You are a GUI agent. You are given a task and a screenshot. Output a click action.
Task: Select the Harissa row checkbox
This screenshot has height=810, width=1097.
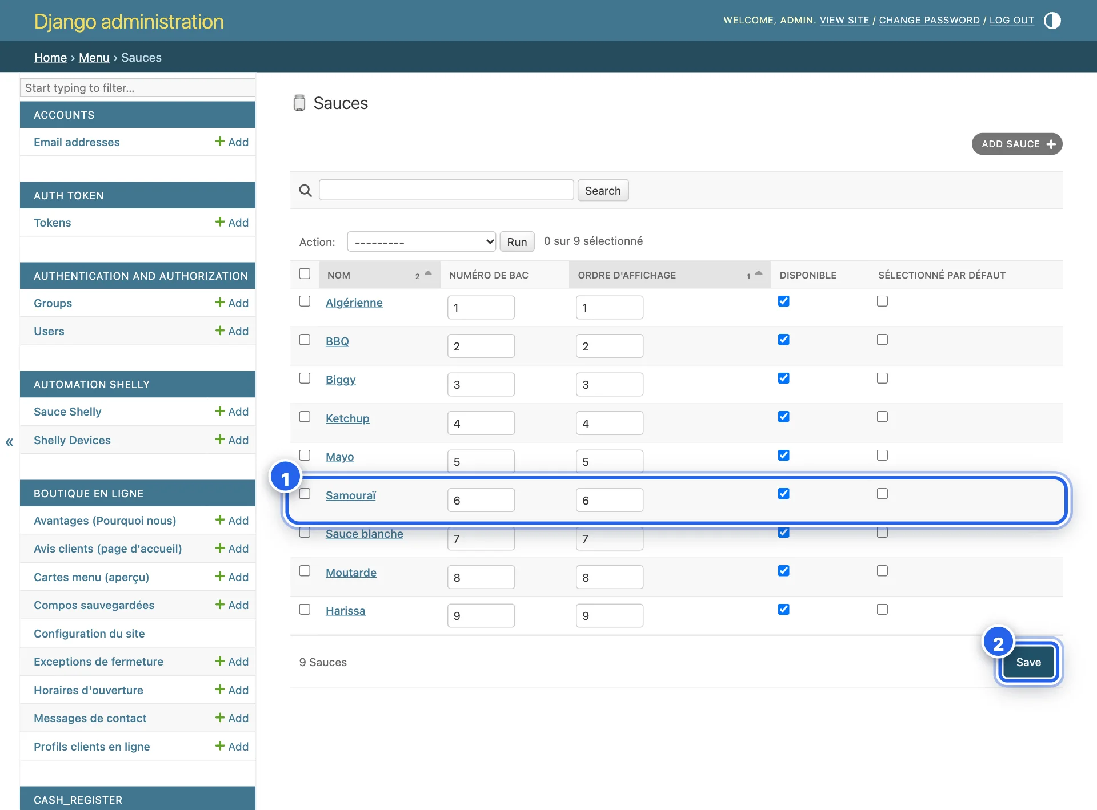click(x=305, y=609)
